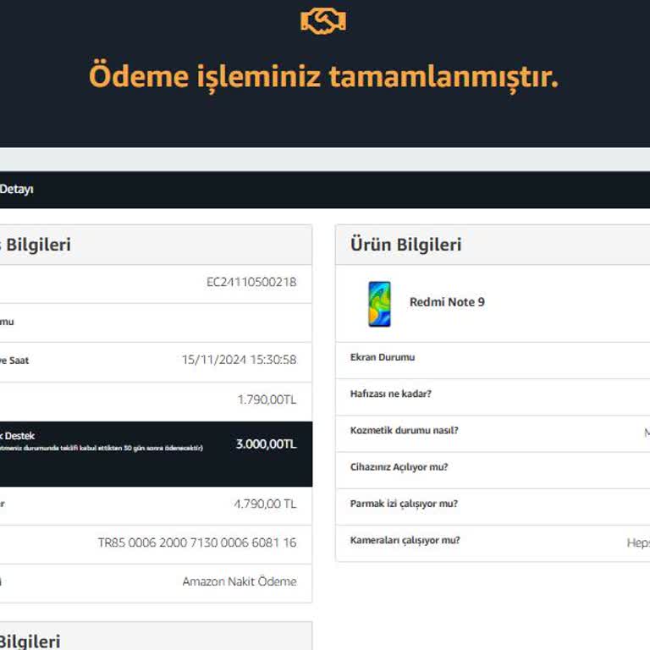Select the heading 'Ödeme işleminiz tamamlanmıştır.'
The height and width of the screenshot is (650, 650).
(x=324, y=77)
